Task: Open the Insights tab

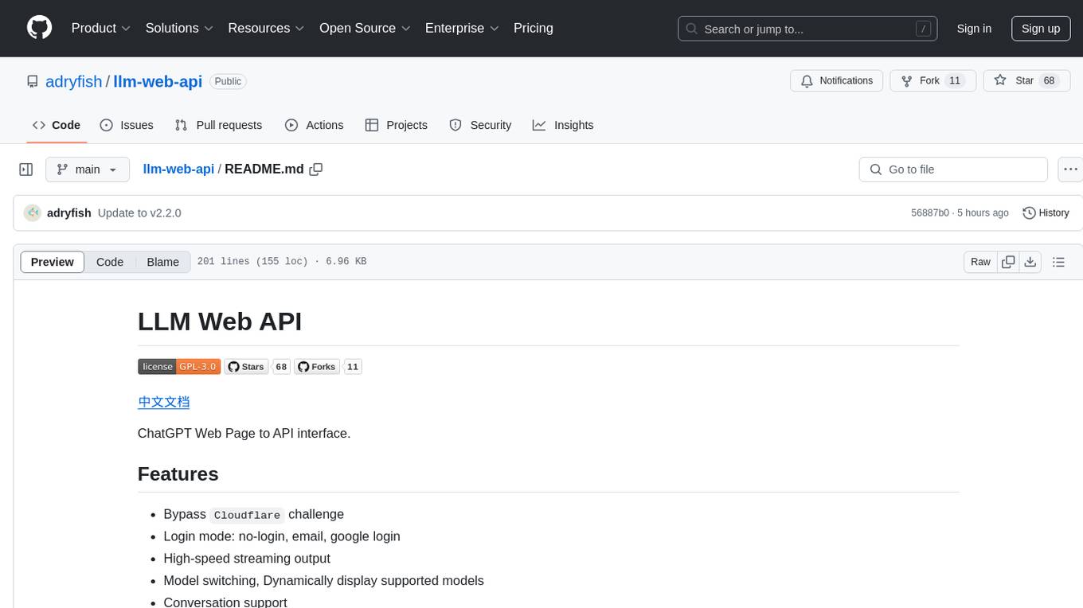Action: (563, 125)
